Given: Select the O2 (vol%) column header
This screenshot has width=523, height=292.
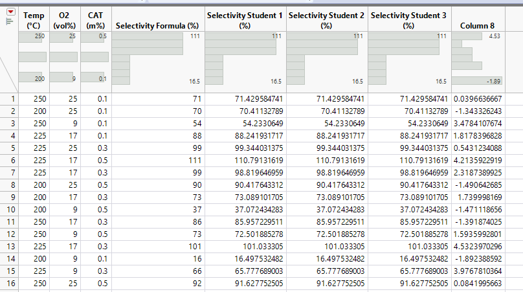Looking at the screenshot, I should [64, 19].
